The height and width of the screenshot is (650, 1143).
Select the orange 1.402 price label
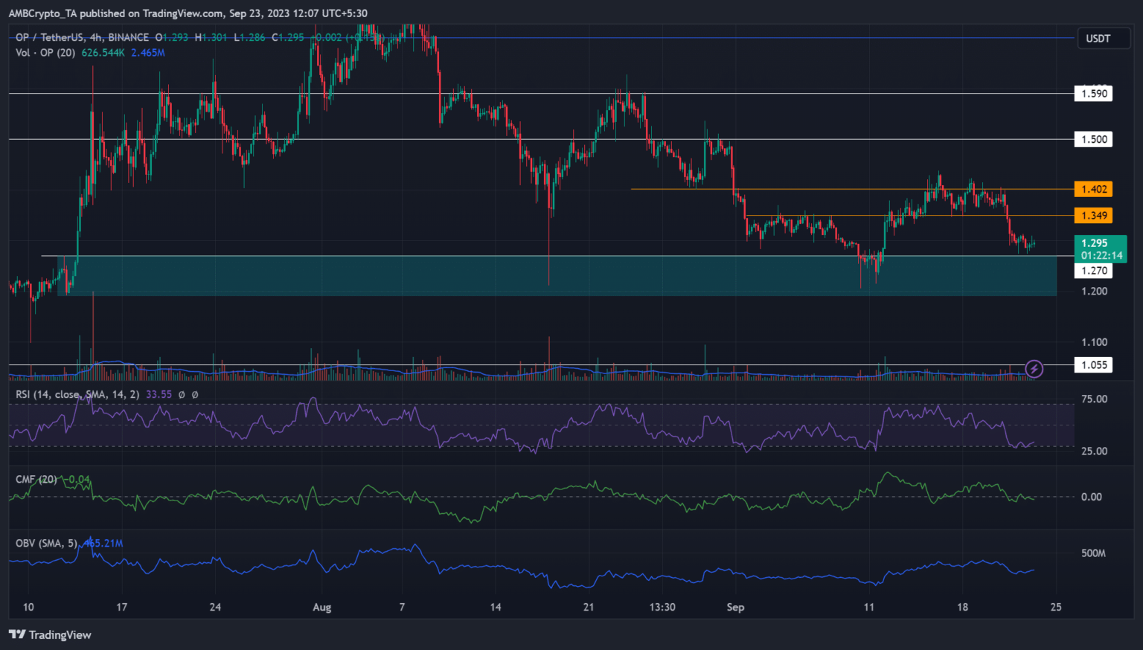click(x=1093, y=190)
